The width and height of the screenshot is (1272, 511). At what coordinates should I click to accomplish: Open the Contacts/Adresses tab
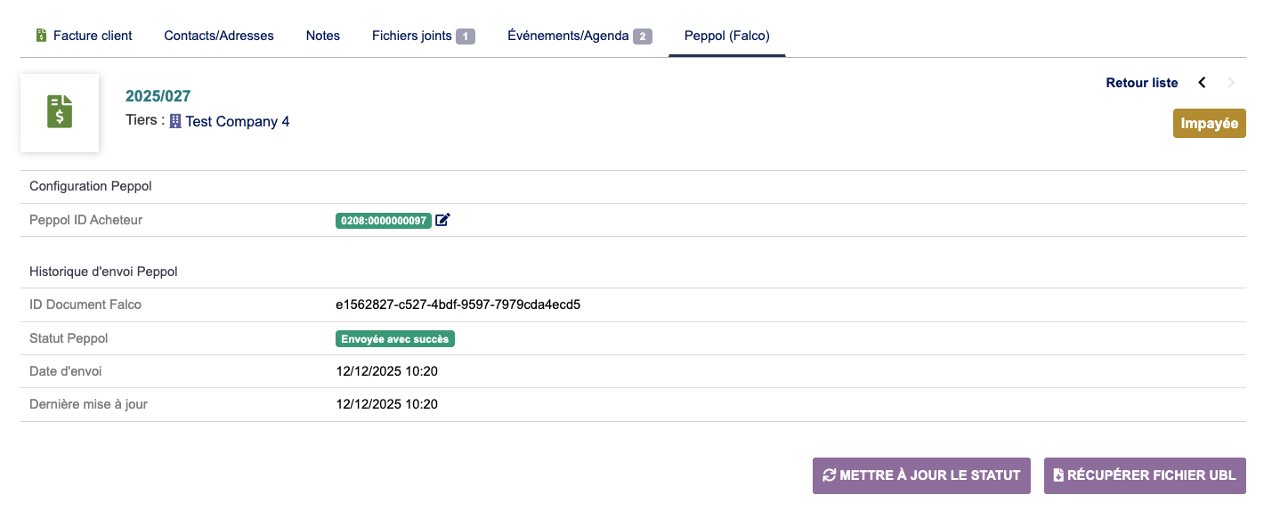(219, 36)
